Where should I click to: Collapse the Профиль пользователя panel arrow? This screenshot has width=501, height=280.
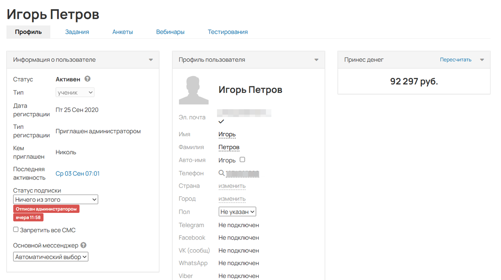click(x=316, y=60)
